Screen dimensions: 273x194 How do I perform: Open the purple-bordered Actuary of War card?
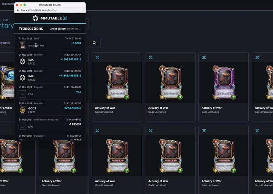224,82
